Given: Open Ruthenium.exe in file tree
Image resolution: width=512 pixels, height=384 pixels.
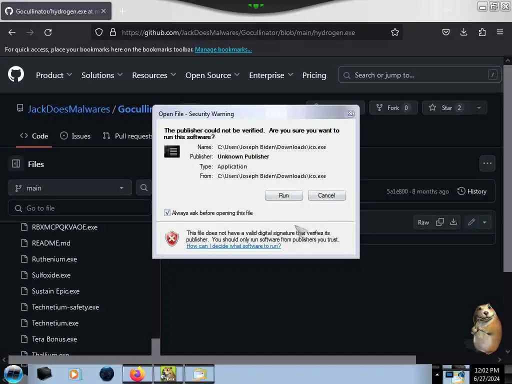Looking at the screenshot, I should [x=54, y=259].
